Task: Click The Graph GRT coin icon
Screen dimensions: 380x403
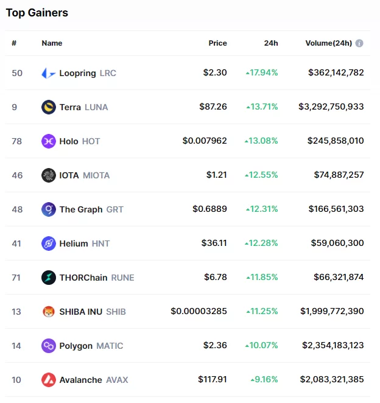Action: coord(49,209)
